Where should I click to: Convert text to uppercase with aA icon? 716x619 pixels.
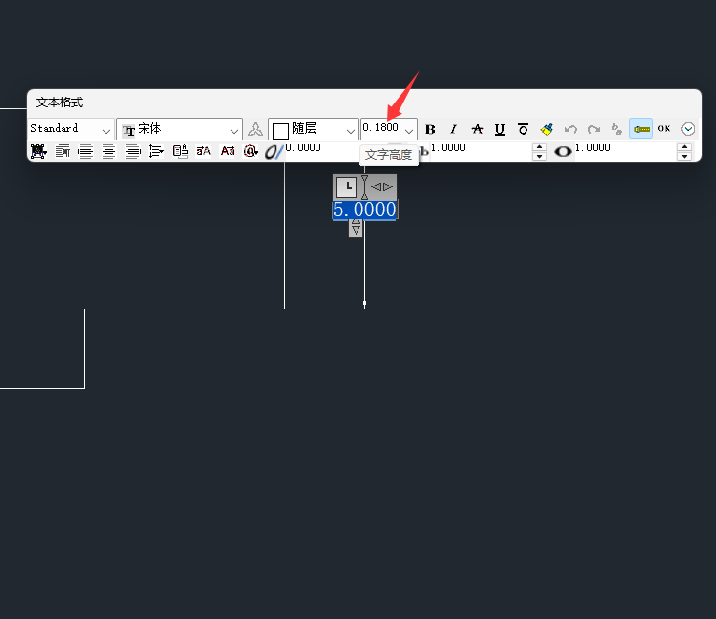click(x=203, y=151)
